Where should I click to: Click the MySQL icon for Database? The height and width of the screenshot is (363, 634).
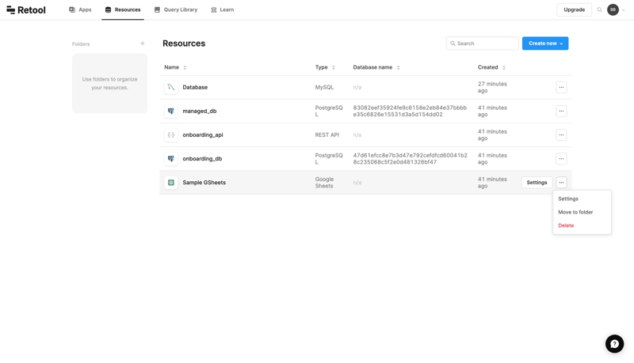171,87
